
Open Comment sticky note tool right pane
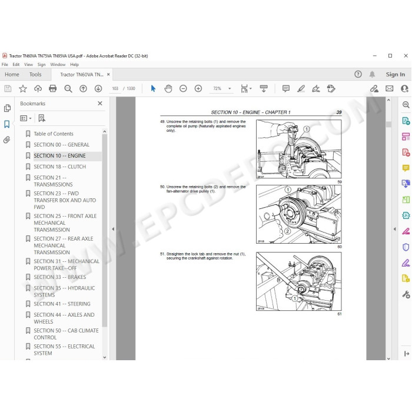[406, 168]
